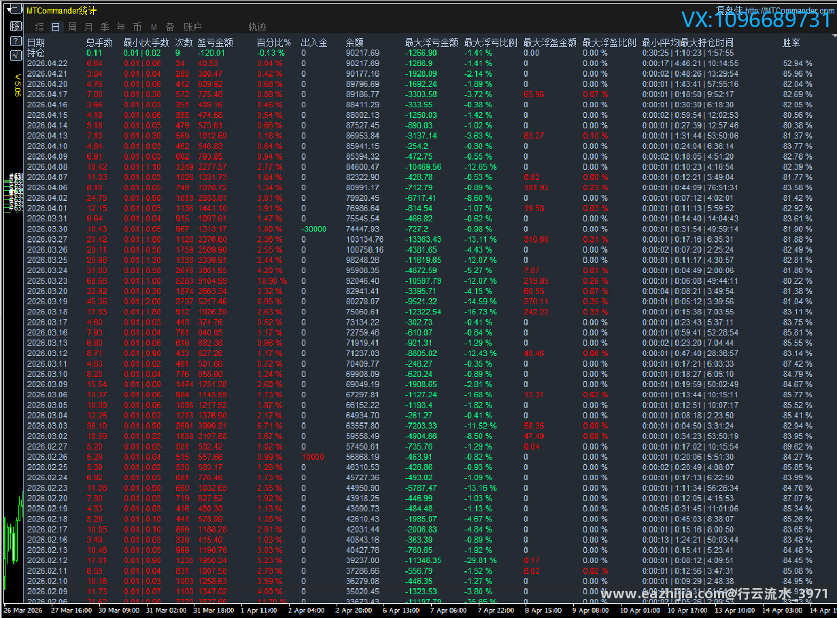Click the balance value 90217.69 in 持仓 row
837x618 pixels.
click(x=363, y=53)
